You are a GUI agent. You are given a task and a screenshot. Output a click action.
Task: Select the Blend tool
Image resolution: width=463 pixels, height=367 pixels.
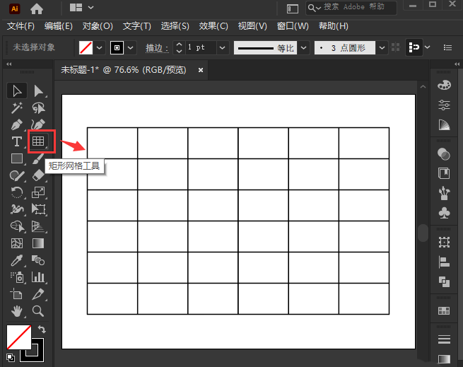click(38, 260)
